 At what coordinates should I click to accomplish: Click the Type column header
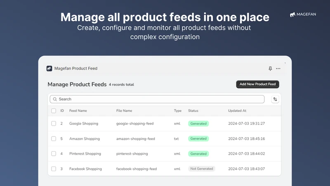(178, 111)
